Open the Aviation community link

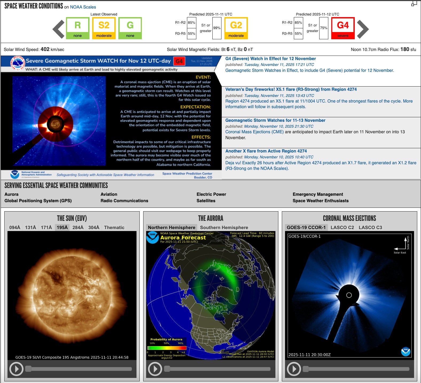pos(109,194)
